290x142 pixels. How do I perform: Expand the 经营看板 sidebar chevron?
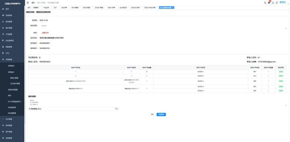pos(22,15)
